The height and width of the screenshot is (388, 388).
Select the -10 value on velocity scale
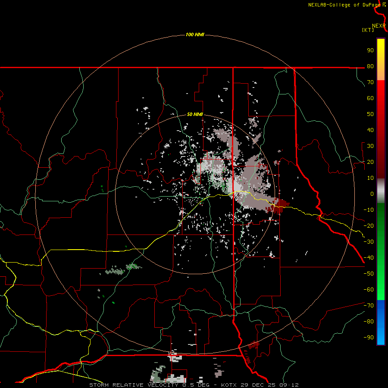pos(369,210)
